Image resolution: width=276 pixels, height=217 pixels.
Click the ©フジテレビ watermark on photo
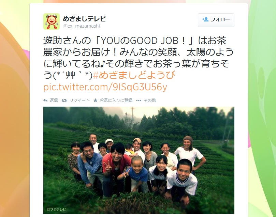(57, 209)
